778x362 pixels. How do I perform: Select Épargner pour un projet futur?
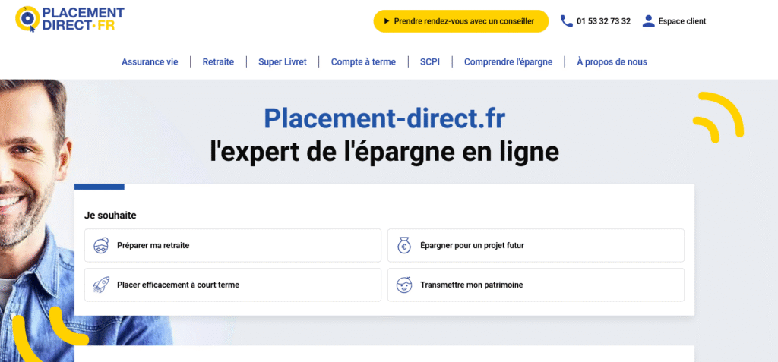pos(536,245)
